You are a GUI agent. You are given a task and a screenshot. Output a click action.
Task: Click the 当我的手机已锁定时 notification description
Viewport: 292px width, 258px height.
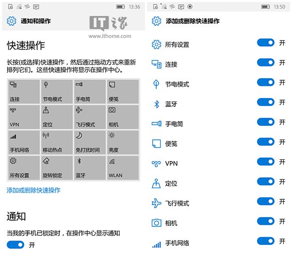63,233
